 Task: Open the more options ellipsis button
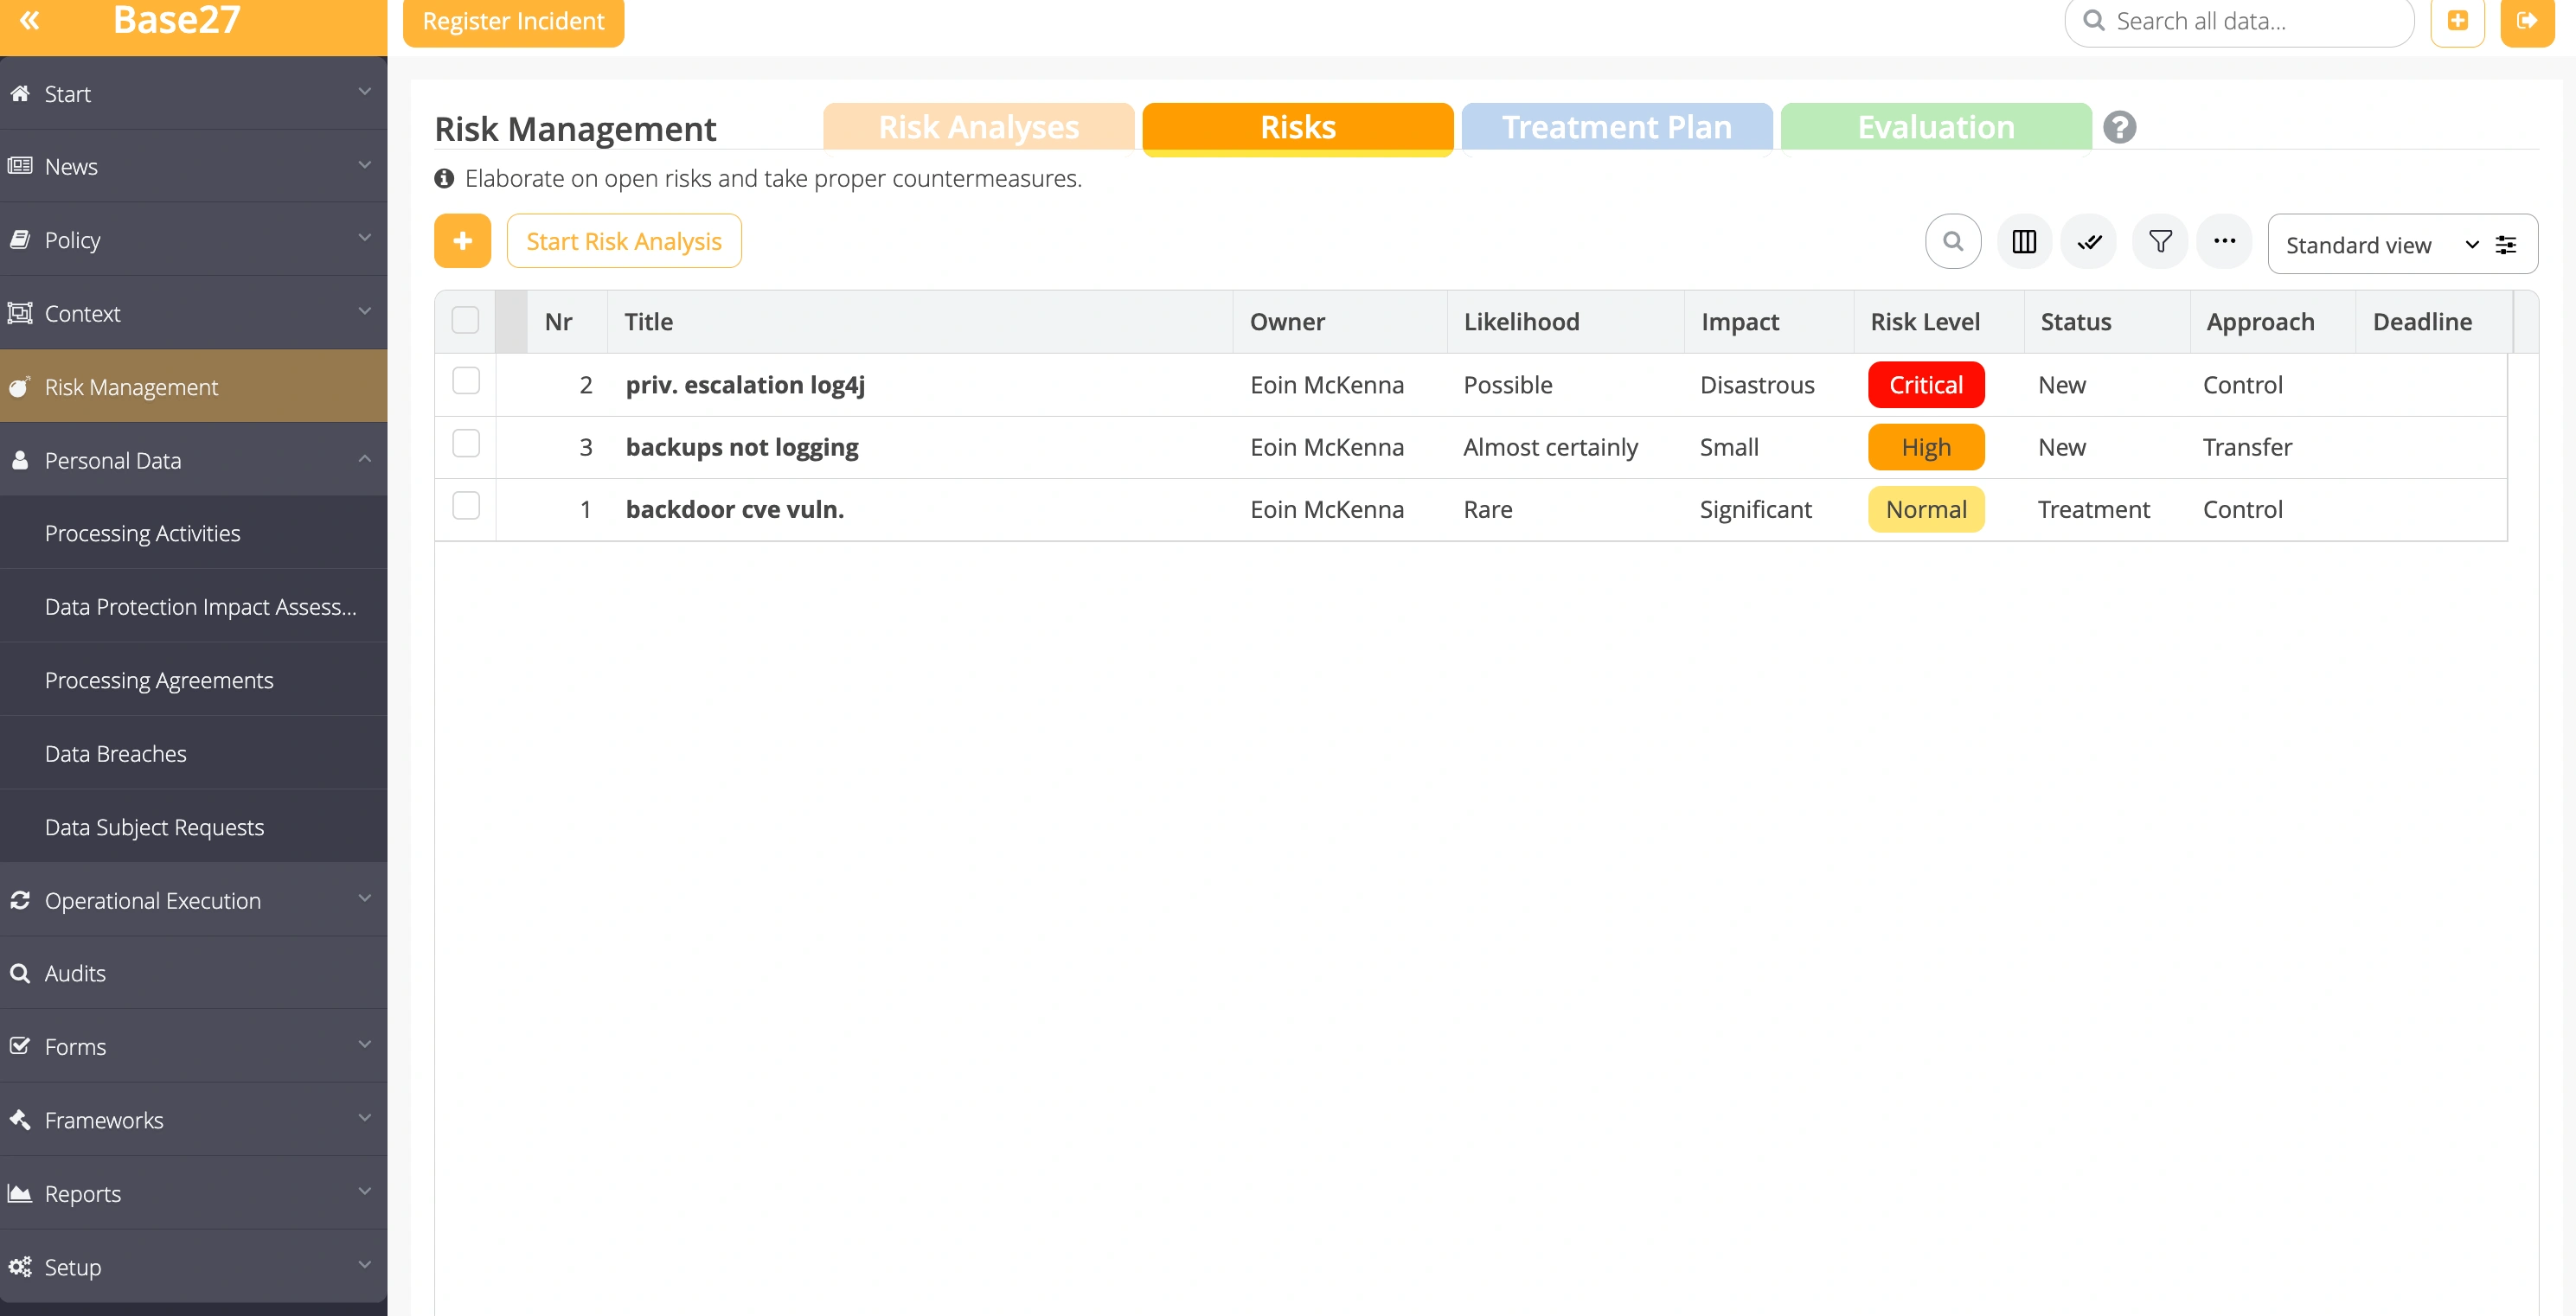coord(2224,242)
